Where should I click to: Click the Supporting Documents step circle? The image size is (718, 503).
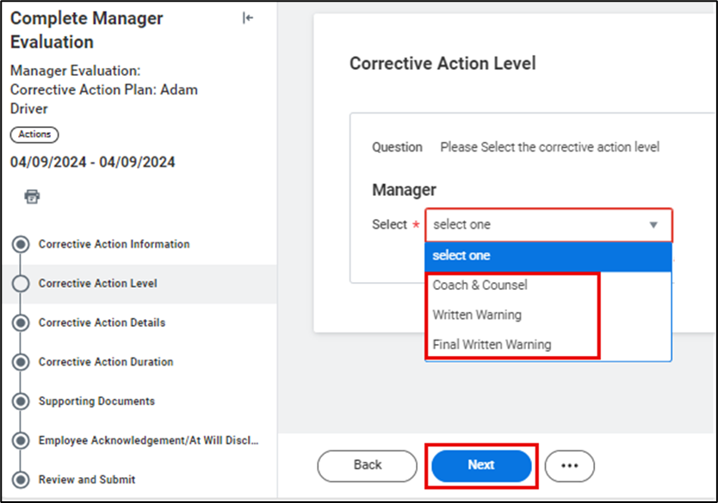tap(22, 402)
